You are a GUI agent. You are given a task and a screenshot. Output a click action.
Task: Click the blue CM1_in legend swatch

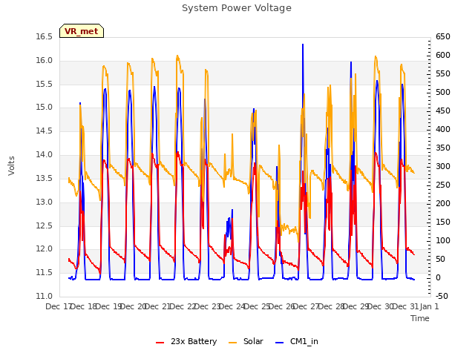point(279,343)
